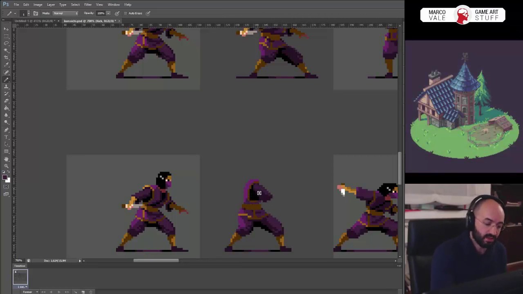Select the Magic Wand tool
523x294 pixels.
tap(6, 50)
